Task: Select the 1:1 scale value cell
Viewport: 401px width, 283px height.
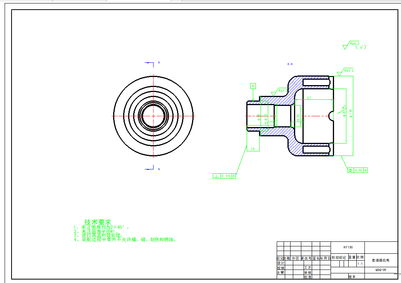Action: [360, 264]
